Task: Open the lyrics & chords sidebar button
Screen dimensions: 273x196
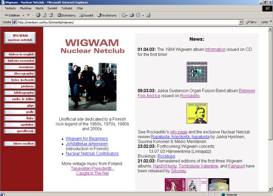Action: click(20, 80)
